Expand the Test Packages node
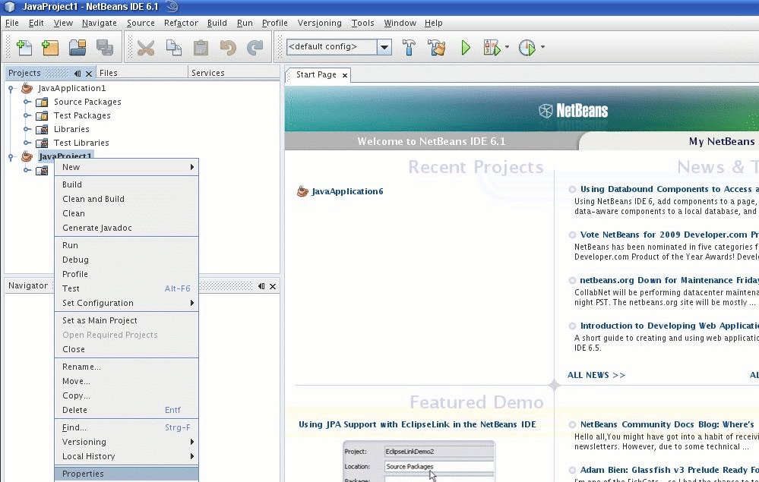Viewport: 759px width, 482px height. 27,115
